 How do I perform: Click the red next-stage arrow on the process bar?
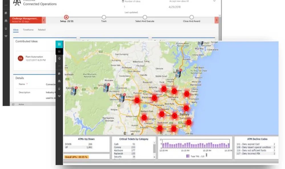point(216,20)
